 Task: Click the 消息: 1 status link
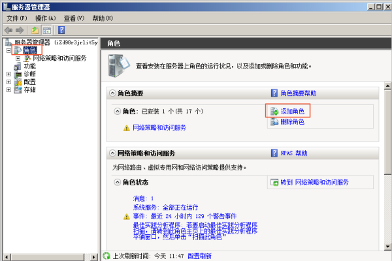pos(143,198)
